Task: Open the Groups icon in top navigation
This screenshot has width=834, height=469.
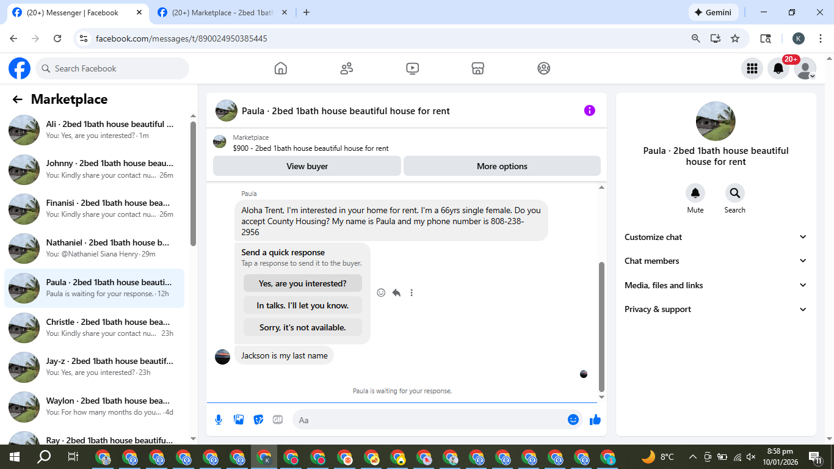Action: coord(544,68)
